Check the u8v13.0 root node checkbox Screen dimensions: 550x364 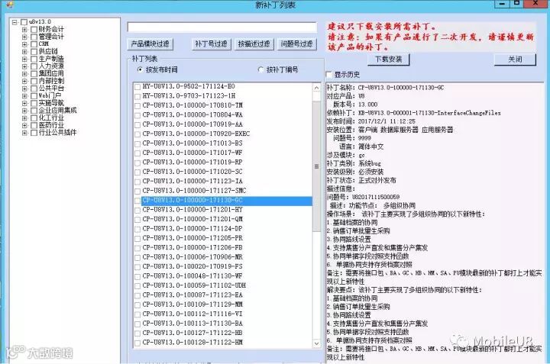(24, 22)
